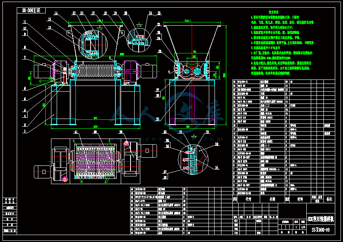Select the 800型双轴撕碎机 title text
343x242 pixels.
(x=321, y=219)
